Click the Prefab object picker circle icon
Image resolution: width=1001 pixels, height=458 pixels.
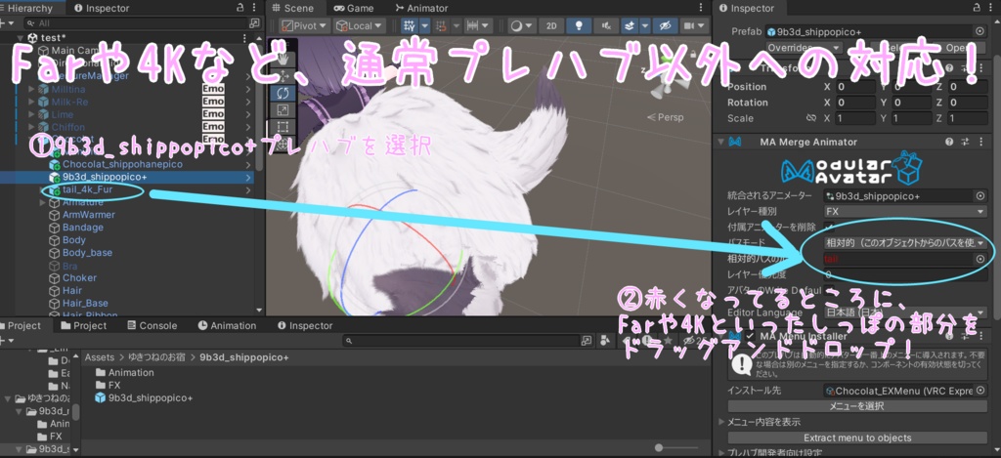click(x=979, y=31)
